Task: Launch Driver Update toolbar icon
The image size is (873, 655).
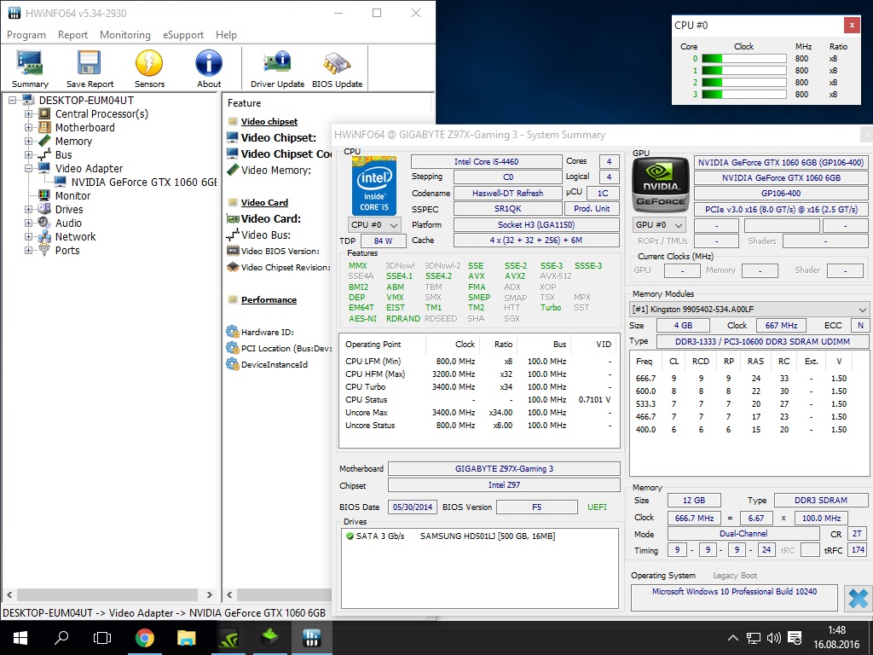Action: [x=277, y=68]
